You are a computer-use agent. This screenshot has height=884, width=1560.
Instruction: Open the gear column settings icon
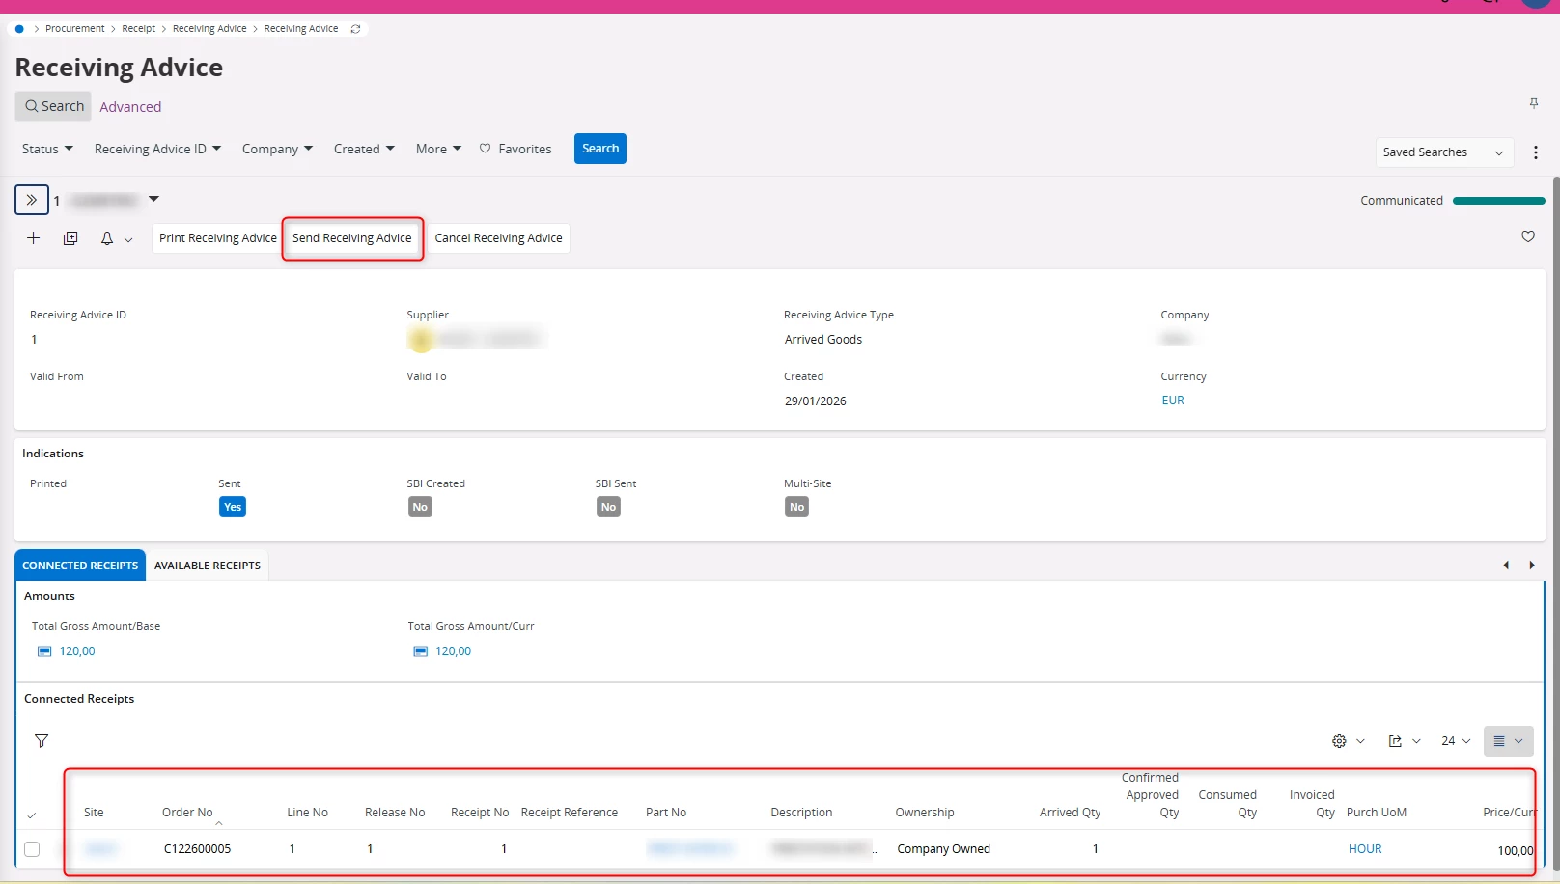1339,741
